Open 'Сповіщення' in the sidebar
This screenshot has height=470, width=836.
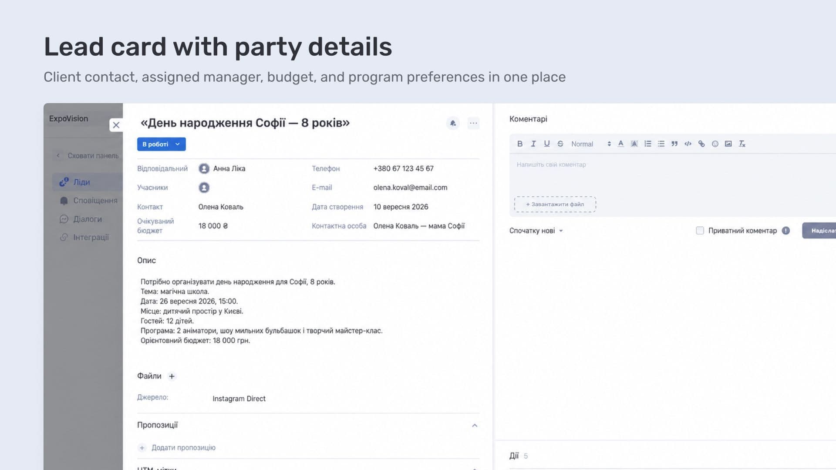click(x=88, y=201)
